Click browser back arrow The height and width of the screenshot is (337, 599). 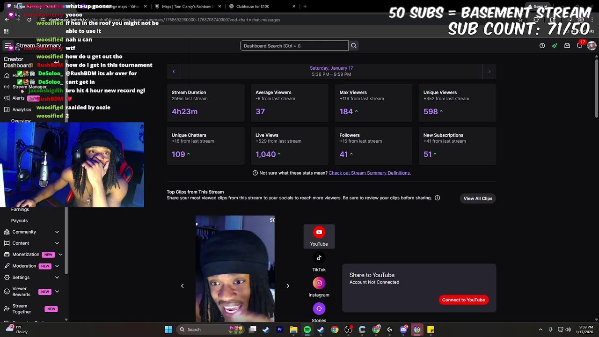[7, 20]
